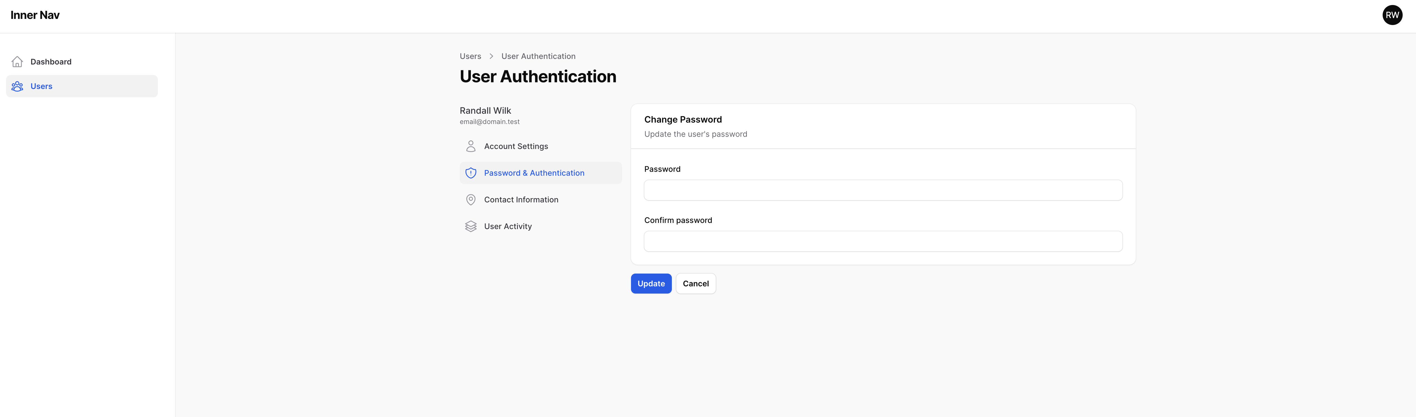The image size is (1416, 417).
Task: Click the Users group icon in sidebar
Action: click(x=17, y=86)
